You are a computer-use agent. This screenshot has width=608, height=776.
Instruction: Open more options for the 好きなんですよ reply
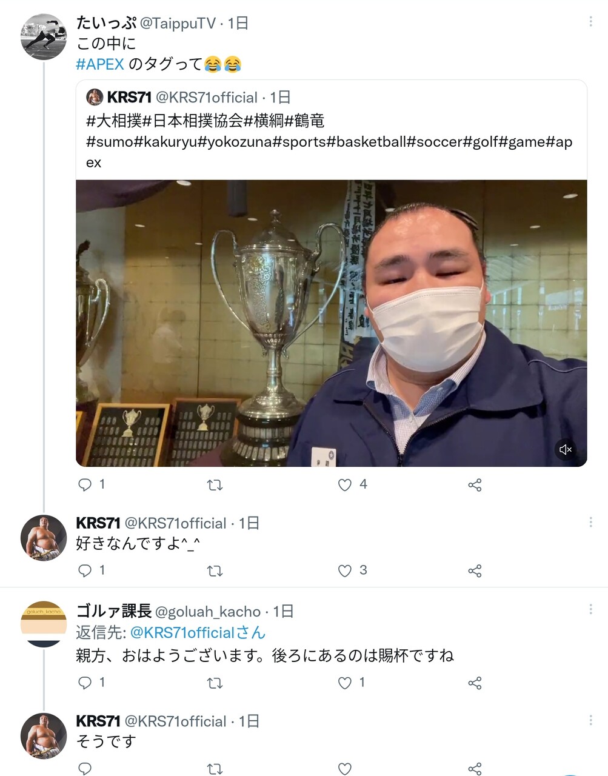[x=590, y=522]
